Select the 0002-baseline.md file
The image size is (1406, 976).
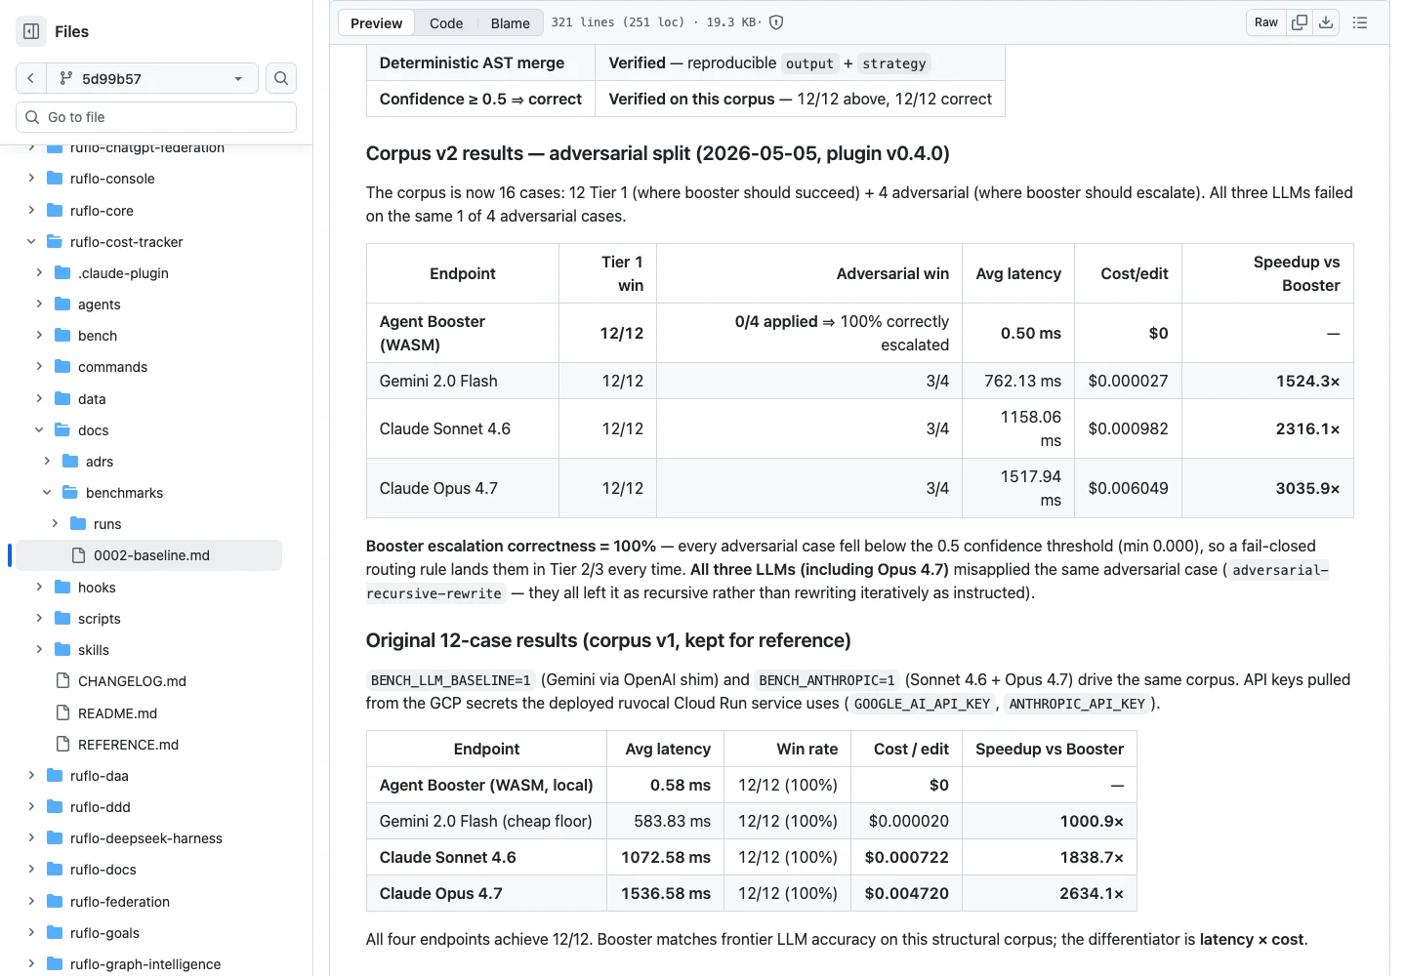(148, 555)
